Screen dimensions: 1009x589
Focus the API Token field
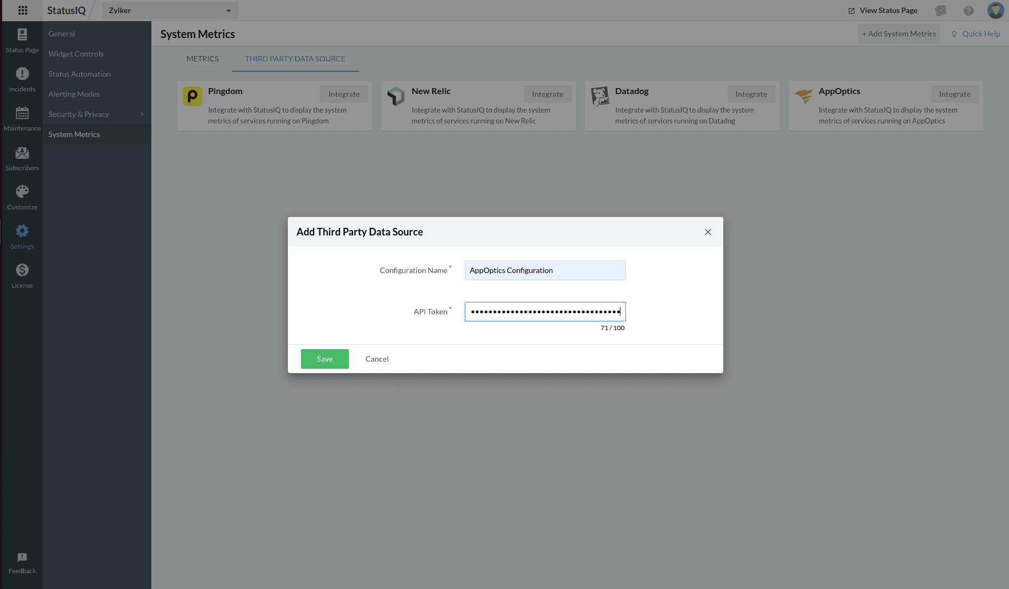click(x=545, y=312)
